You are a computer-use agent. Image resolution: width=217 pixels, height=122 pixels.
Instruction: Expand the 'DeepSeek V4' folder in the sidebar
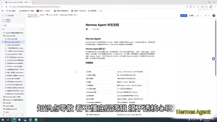coord(2,100)
